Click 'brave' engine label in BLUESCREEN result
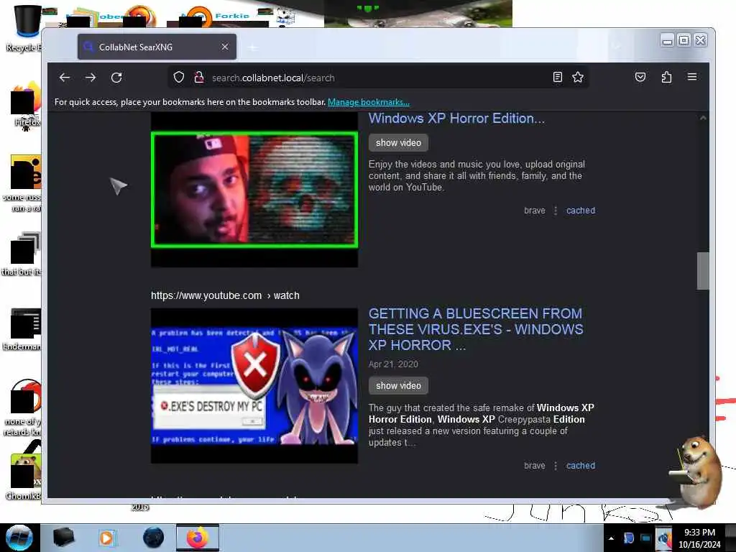Viewport: 736px width, 552px height. tap(535, 465)
